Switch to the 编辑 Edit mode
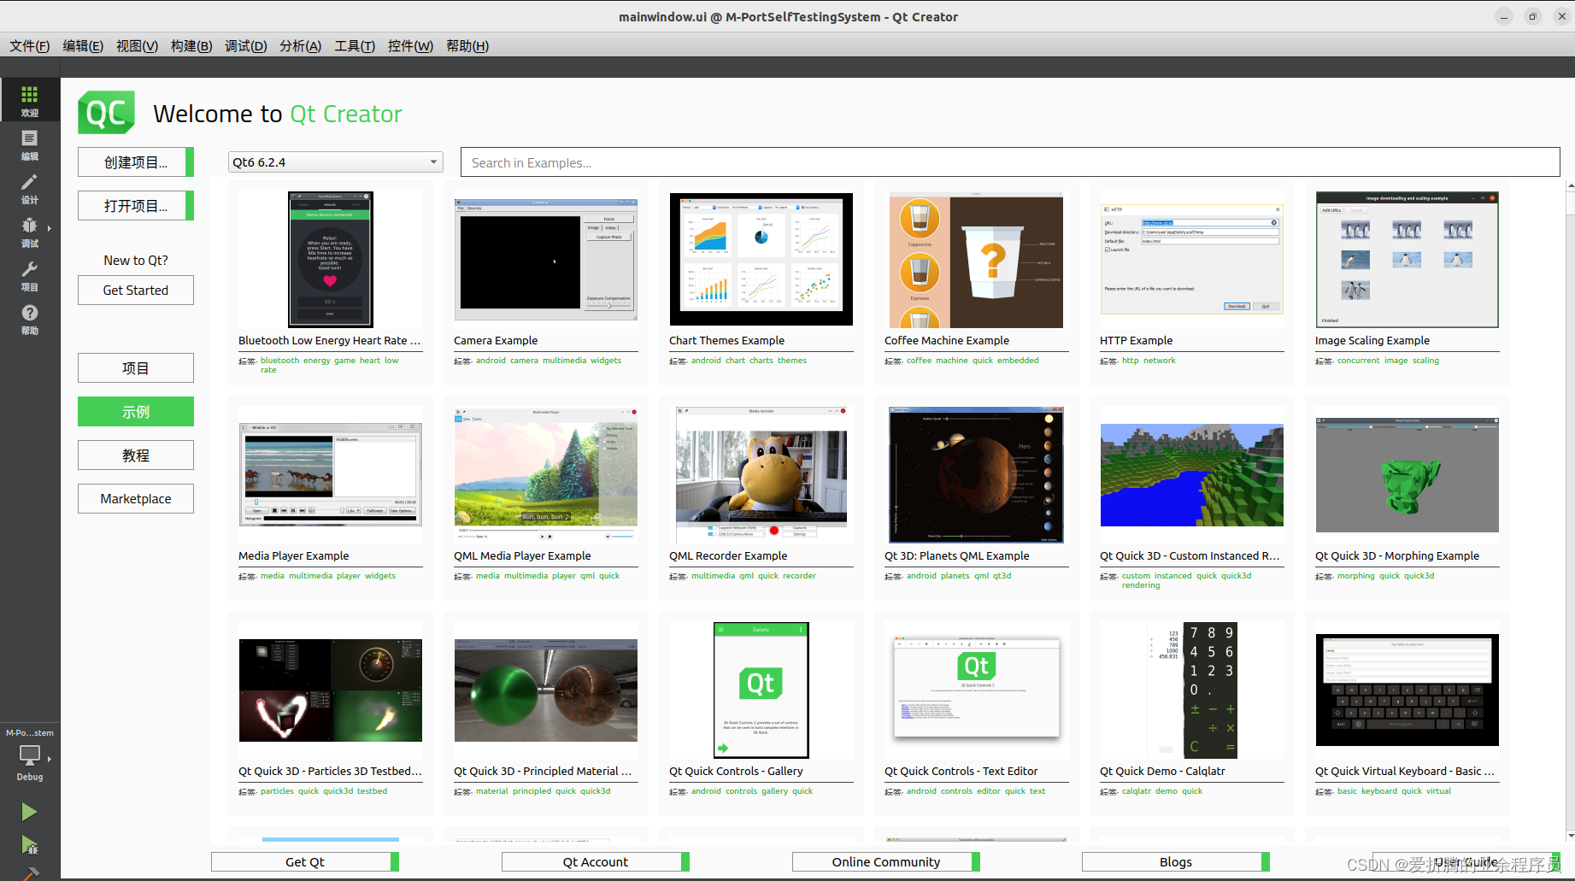 pyautogui.click(x=30, y=144)
